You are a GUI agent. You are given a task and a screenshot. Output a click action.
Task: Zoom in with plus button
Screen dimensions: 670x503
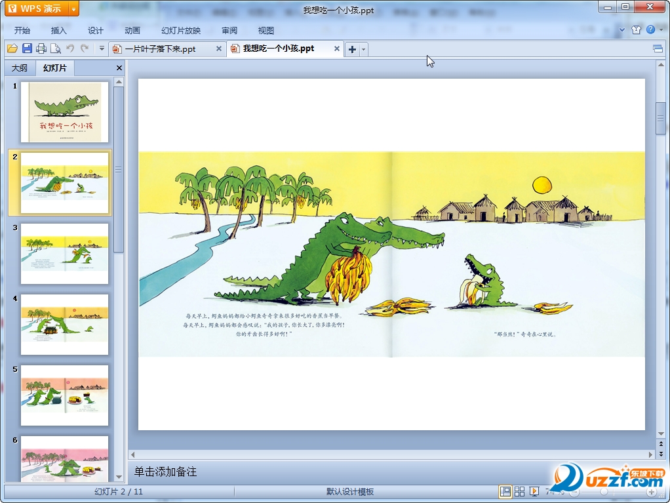point(651,493)
